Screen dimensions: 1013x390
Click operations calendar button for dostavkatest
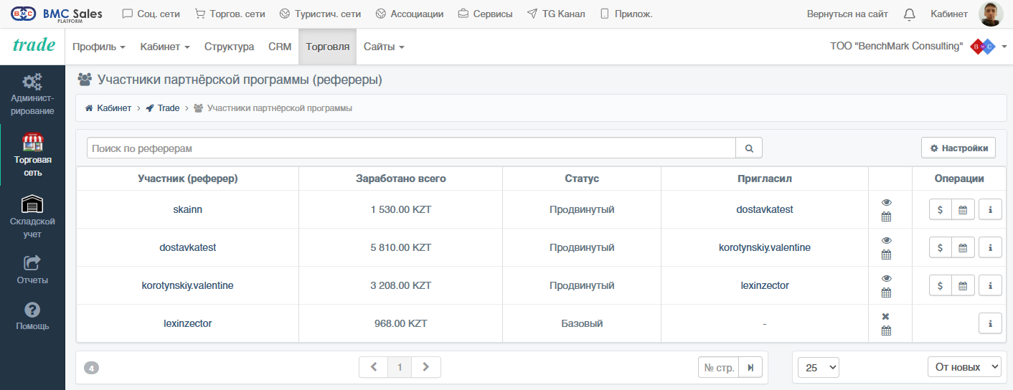click(x=963, y=247)
